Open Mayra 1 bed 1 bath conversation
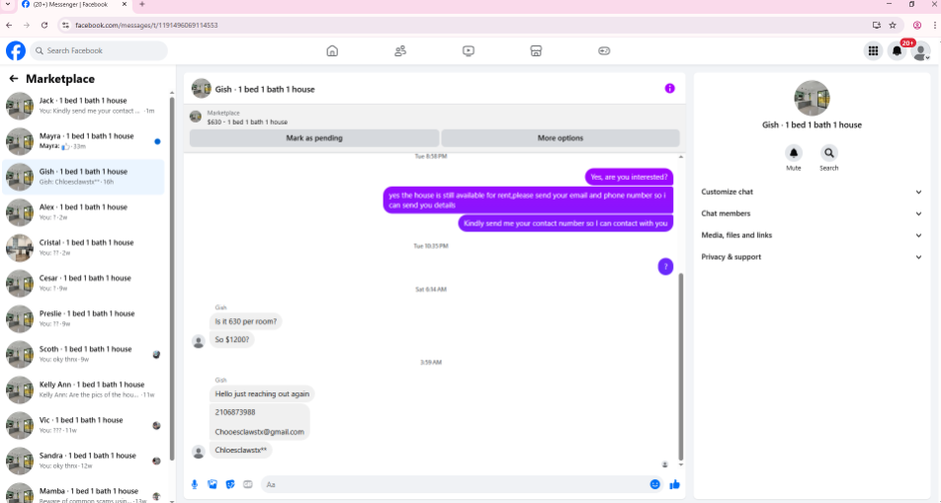The height and width of the screenshot is (503, 941). click(83, 141)
